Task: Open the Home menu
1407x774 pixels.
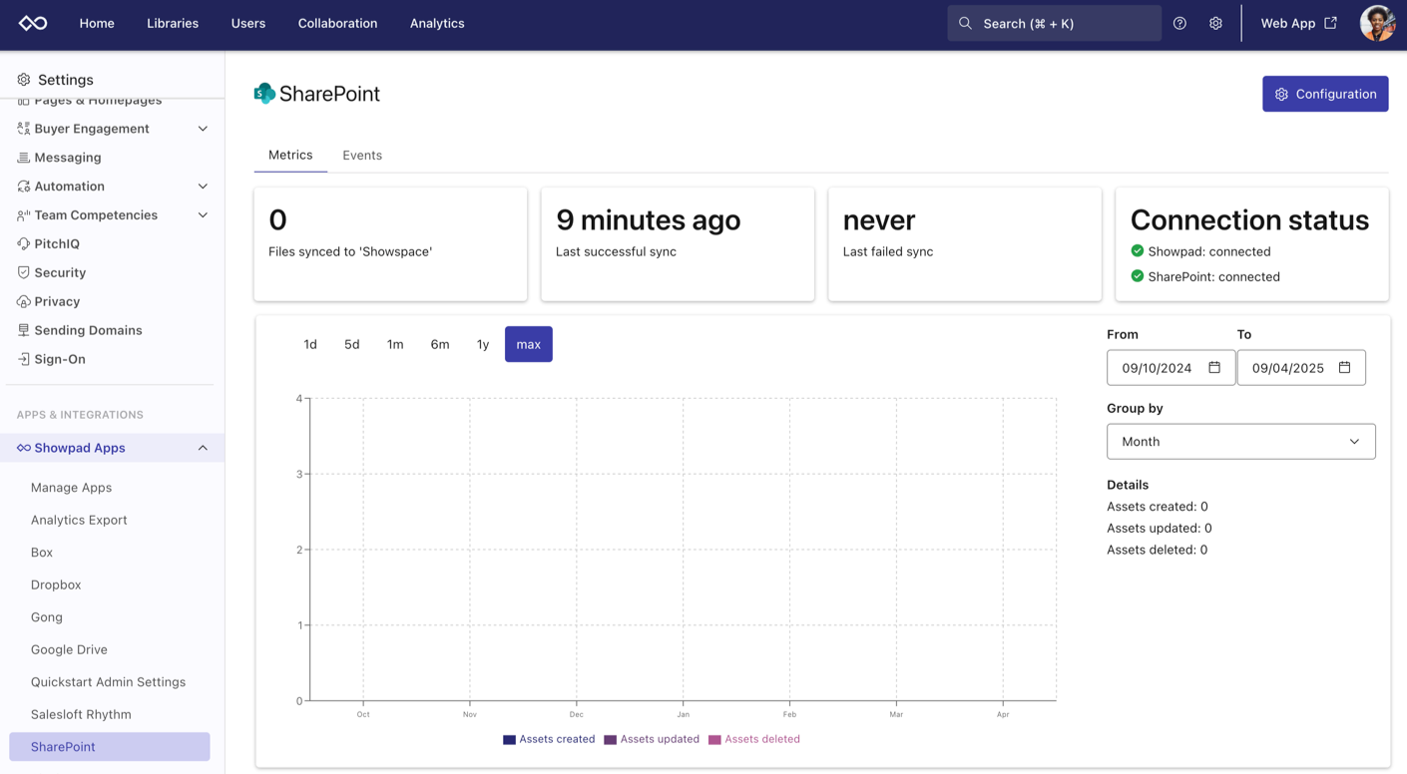Action: click(x=97, y=23)
